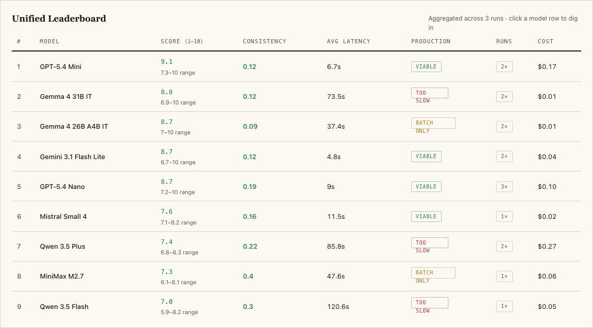
Task: Click the VIABLE badge for GPT-5.4 Mini
Action: (x=426, y=66)
